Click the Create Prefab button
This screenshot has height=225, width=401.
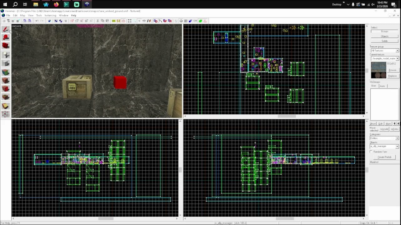point(384,157)
